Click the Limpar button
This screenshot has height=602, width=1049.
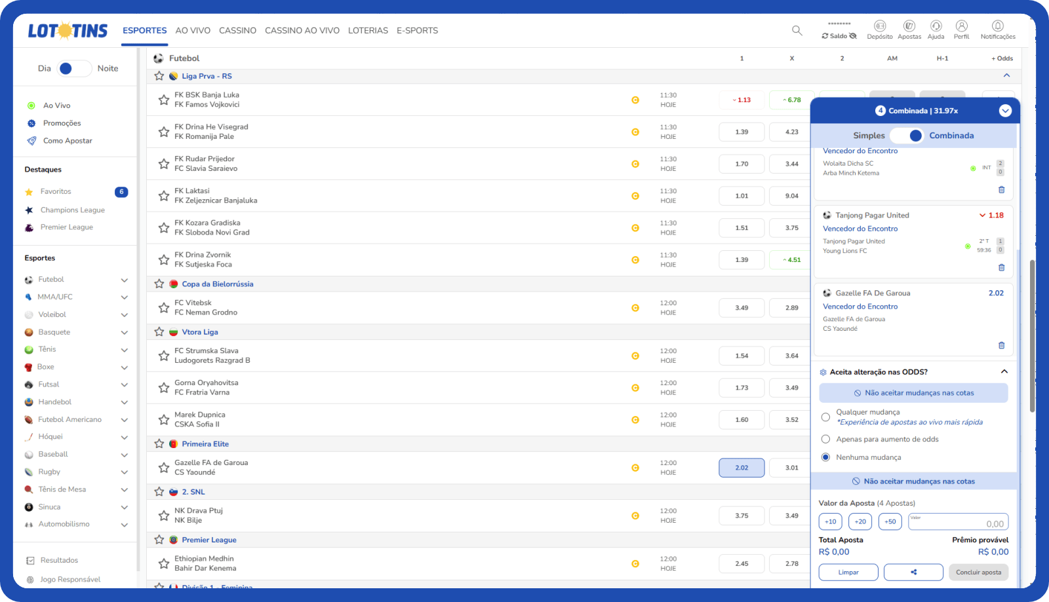(848, 572)
